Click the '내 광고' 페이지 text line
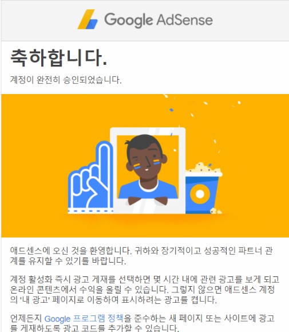Screen dimensions: 289x332 113,300
